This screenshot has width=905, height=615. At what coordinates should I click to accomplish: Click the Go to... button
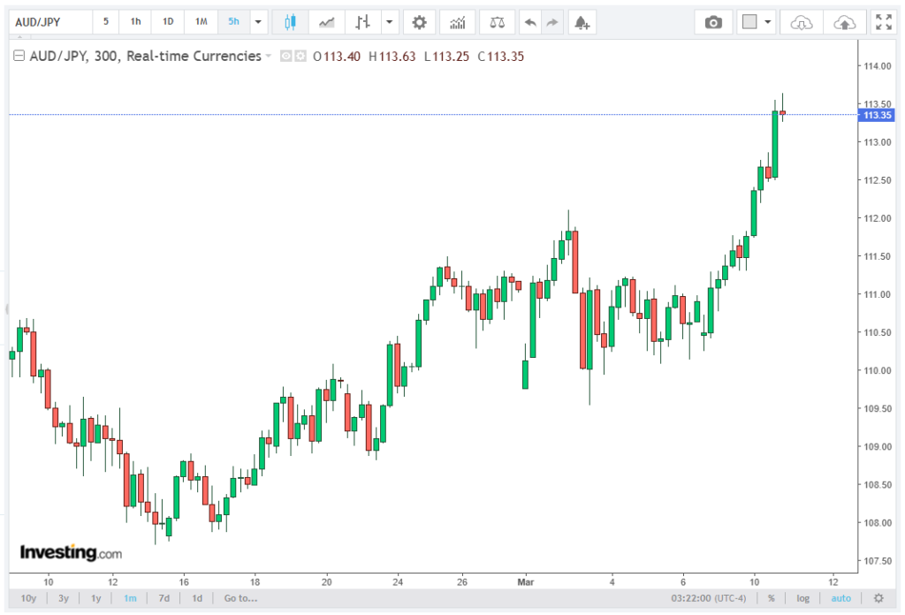click(240, 598)
